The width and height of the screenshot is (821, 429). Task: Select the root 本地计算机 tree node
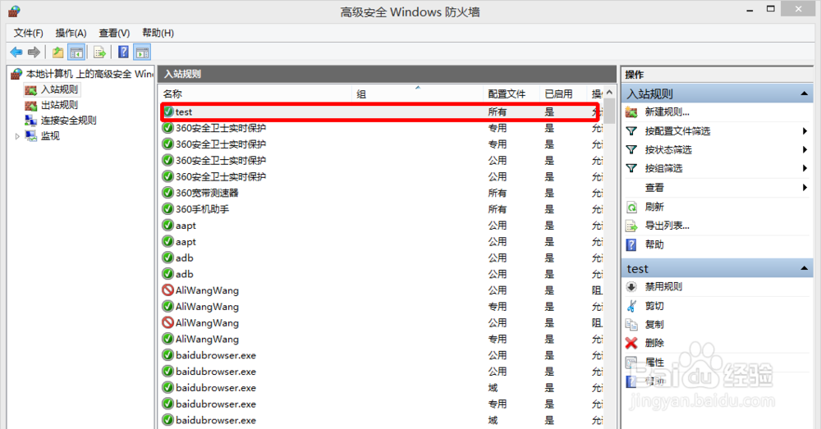point(89,75)
